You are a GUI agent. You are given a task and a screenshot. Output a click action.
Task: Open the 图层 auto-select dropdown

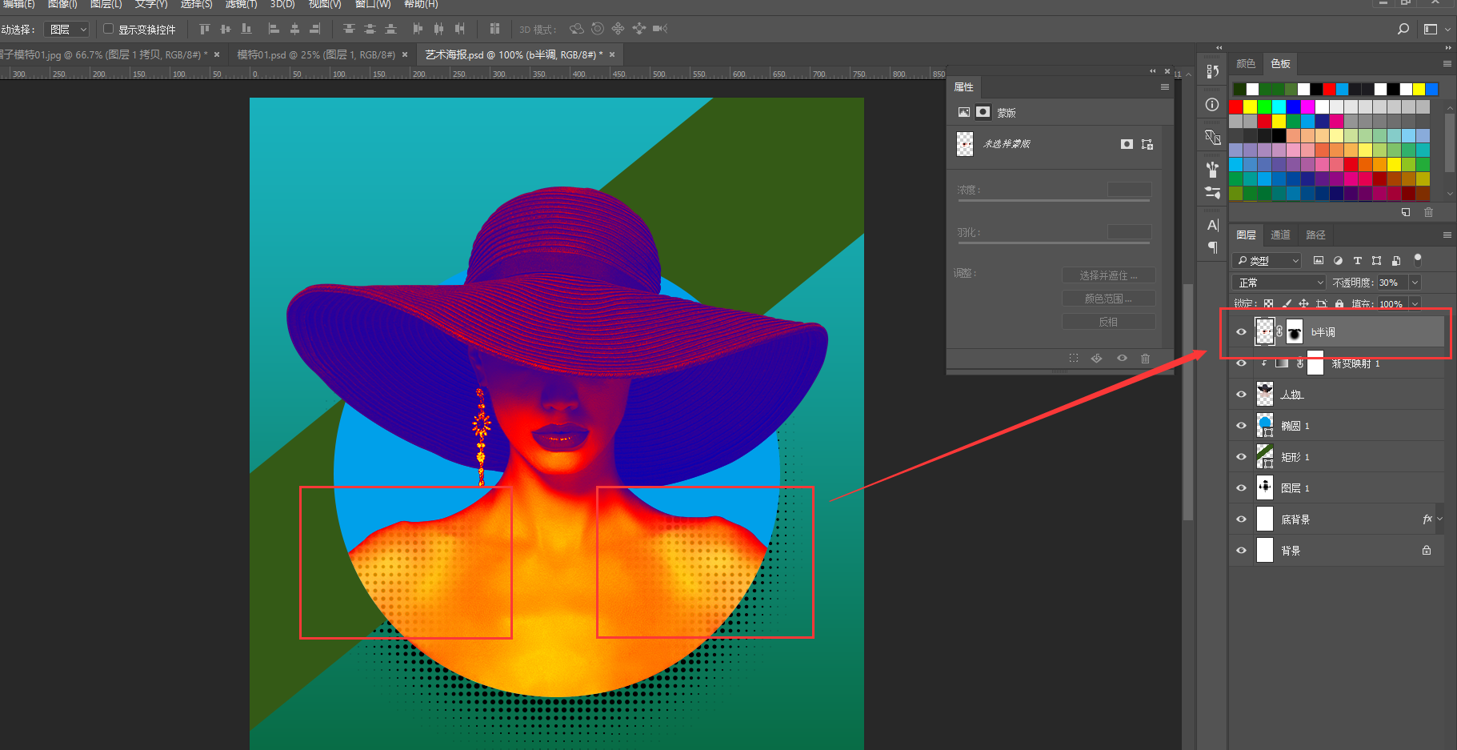66,30
